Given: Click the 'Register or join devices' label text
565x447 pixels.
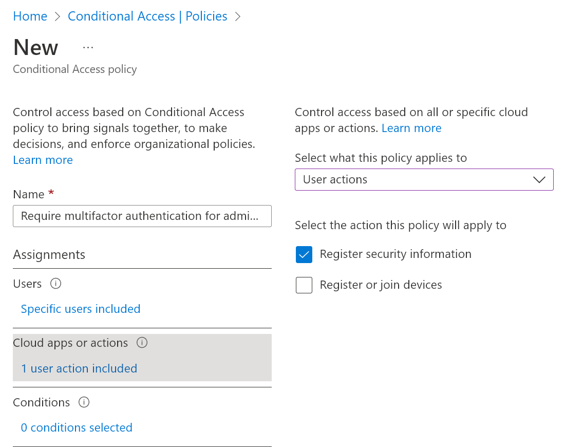Looking at the screenshot, I should (381, 285).
